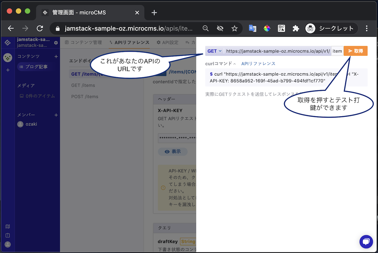Open the incognito シークレット profile button
This screenshot has width=378, height=253.
pyautogui.click(x=331, y=28)
